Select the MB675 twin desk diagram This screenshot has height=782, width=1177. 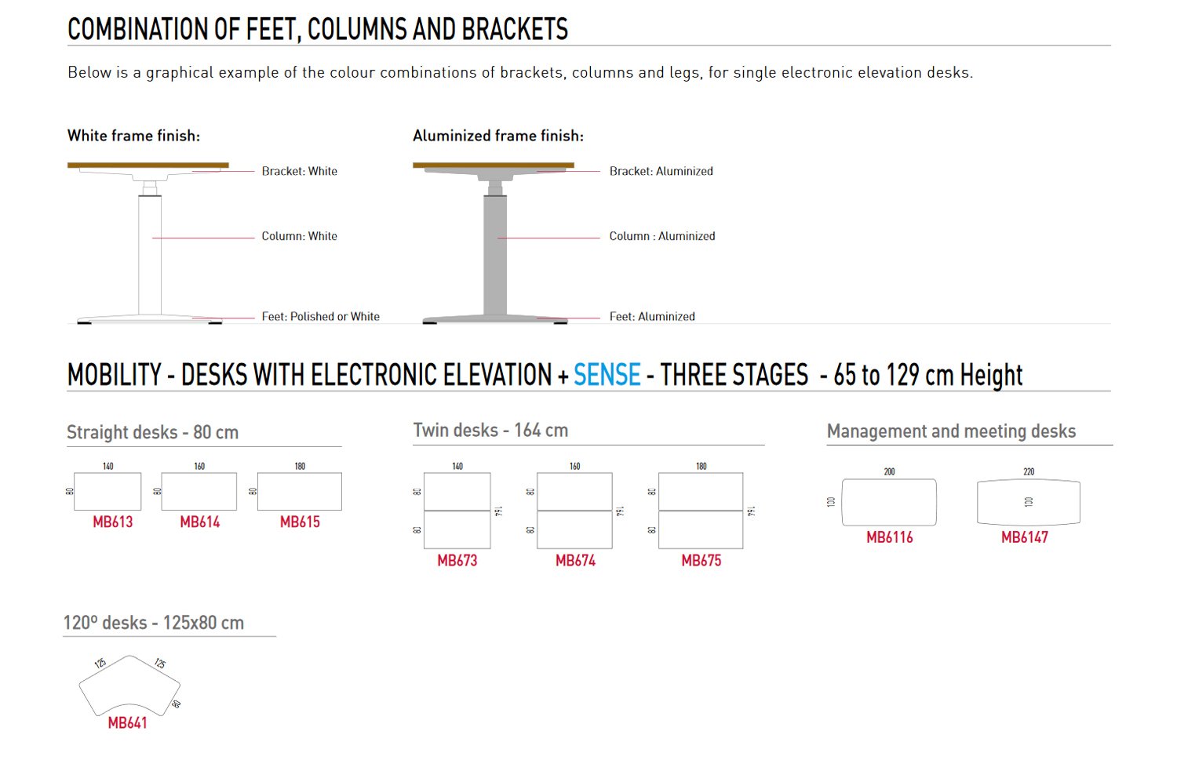[701, 511]
